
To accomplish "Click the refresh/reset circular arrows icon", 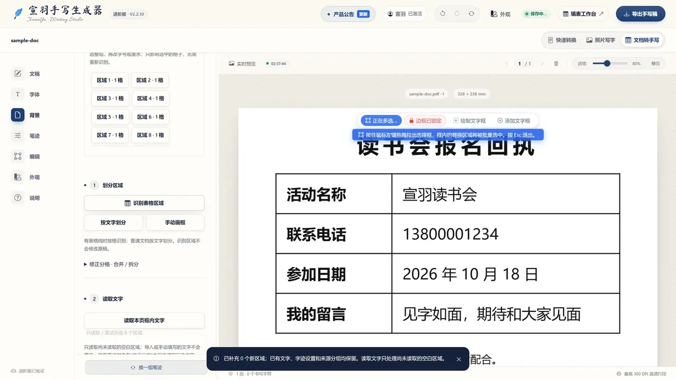I will click(471, 14).
